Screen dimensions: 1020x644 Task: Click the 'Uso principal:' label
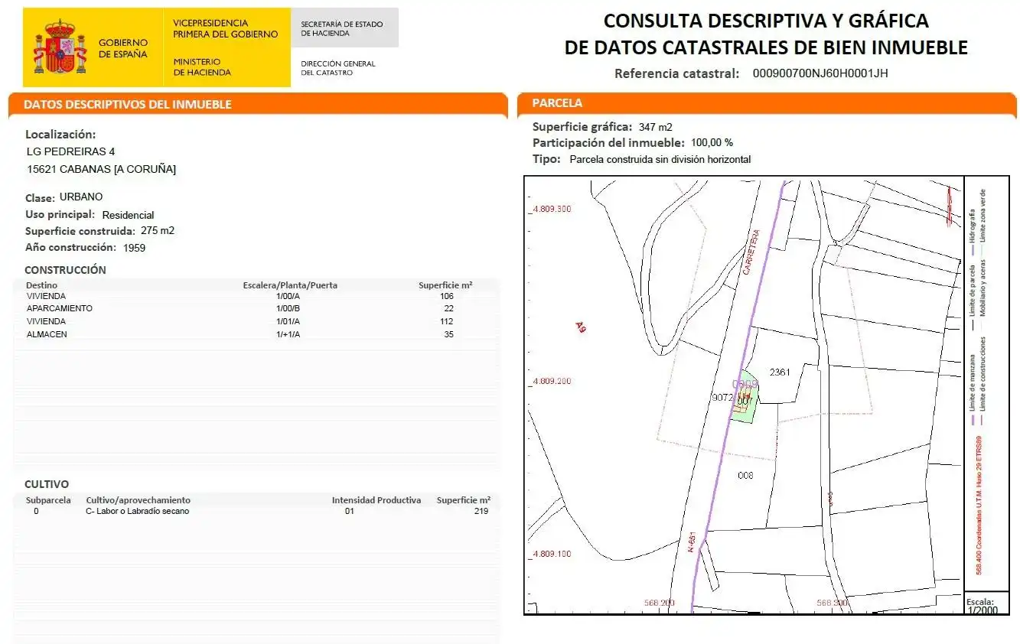[x=60, y=215]
